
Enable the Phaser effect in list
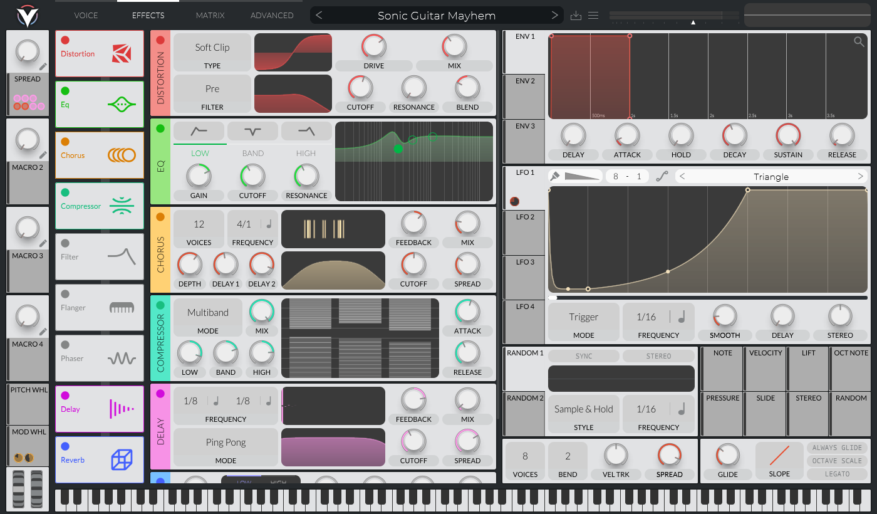pyautogui.click(x=65, y=345)
